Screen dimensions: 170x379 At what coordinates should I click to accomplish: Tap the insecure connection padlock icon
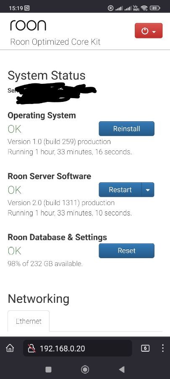tap(31, 348)
